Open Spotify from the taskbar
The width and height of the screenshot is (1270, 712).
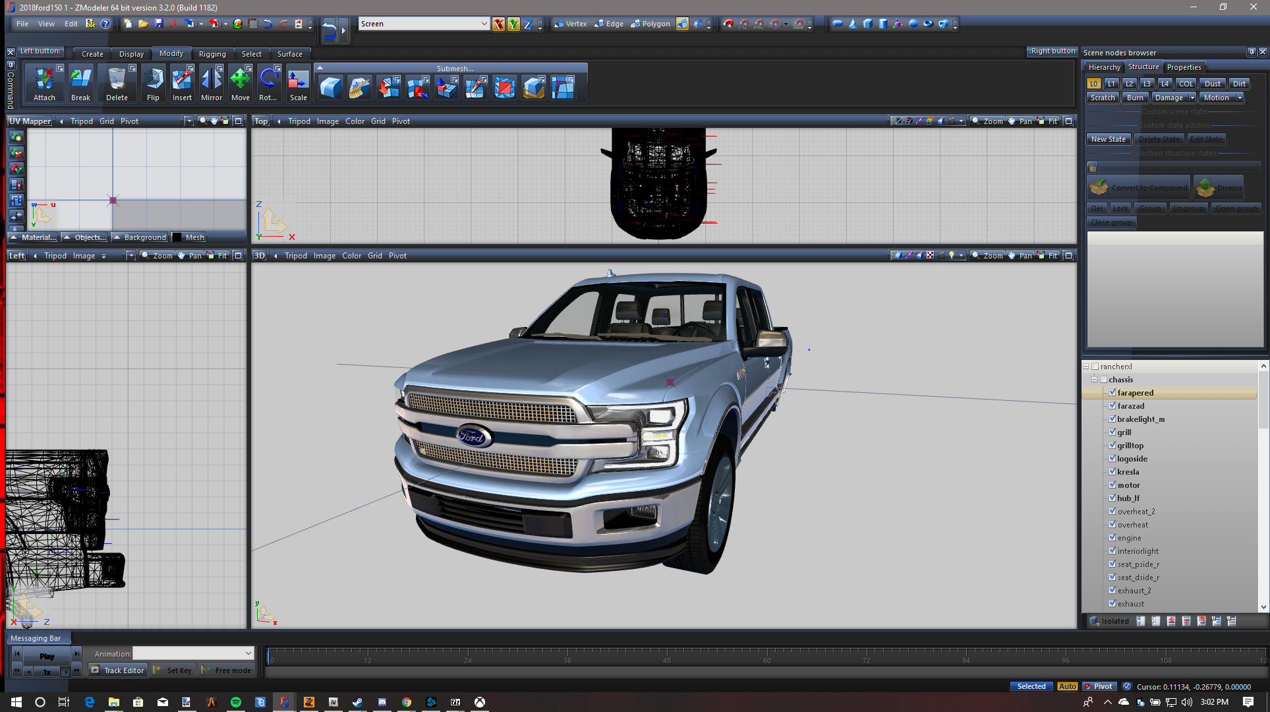[x=236, y=702]
